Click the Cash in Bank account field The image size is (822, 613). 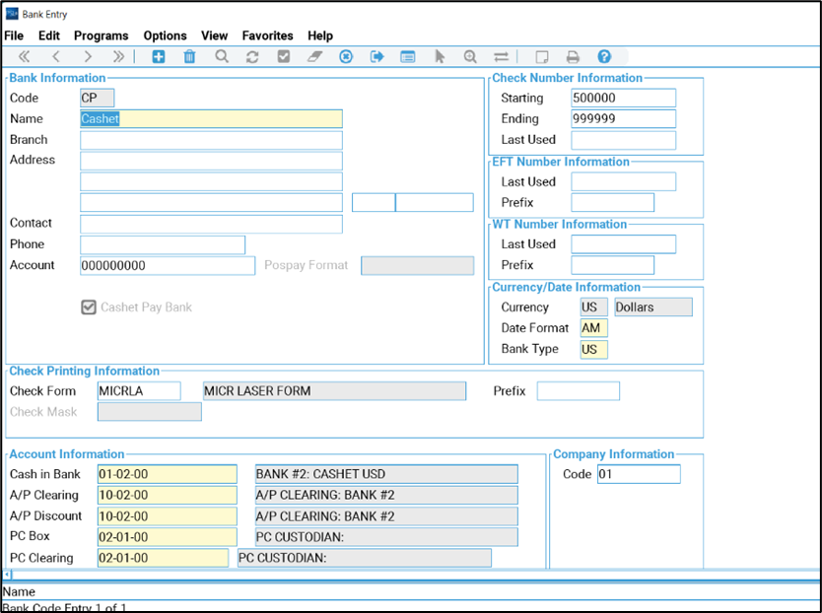point(168,474)
